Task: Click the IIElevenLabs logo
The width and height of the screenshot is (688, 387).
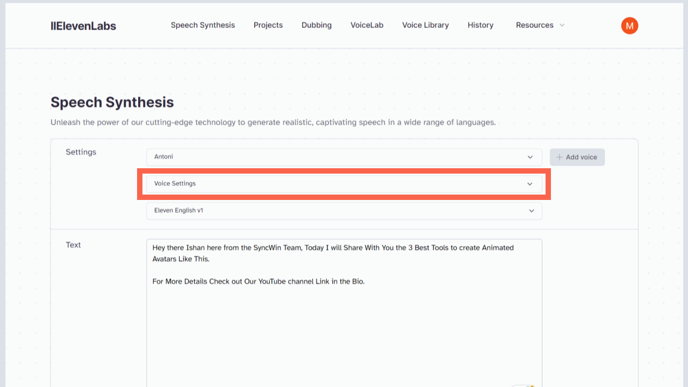Action: click(83, 25)
